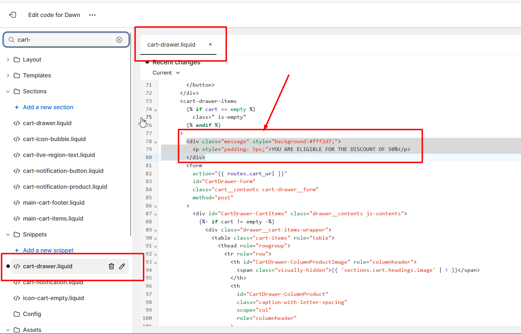Collapse the Snippets folder
This screenshot has width=521, height=334.
click(x=8, y=234)
